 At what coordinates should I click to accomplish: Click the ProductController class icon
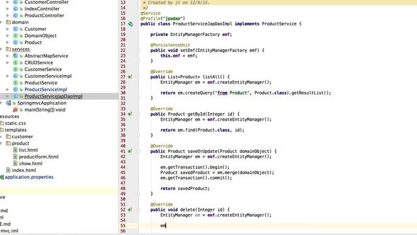pyautogui.click(x=16, y=16)
